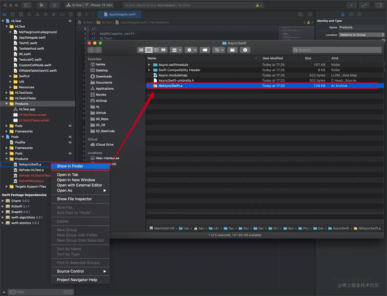Viewport: 387px width, 296px height.
Task: Open the editor options lines menu
Action: coord(301,14)
